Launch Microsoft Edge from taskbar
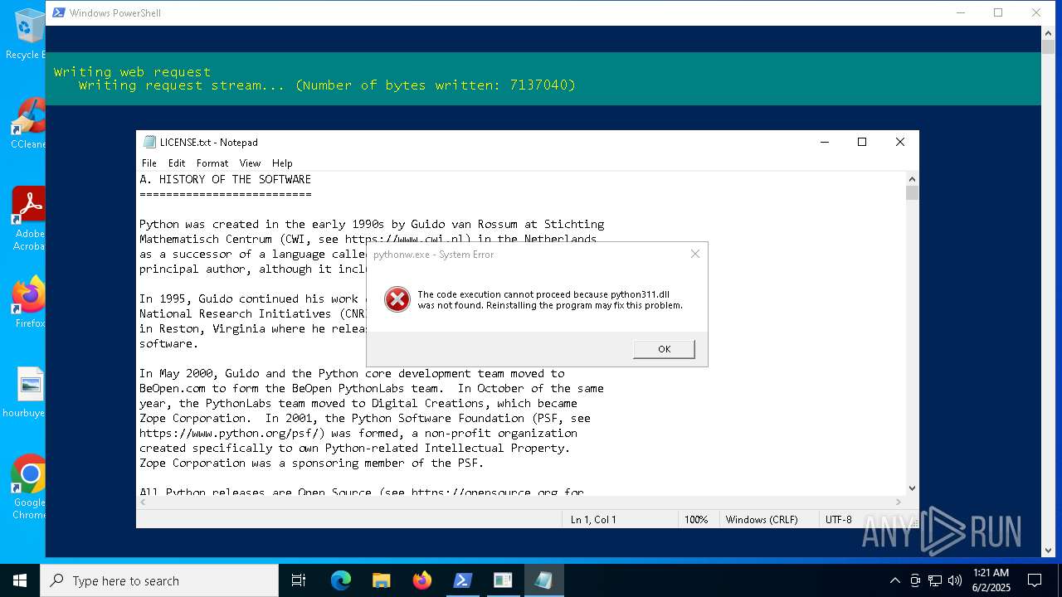 [341, 580]
